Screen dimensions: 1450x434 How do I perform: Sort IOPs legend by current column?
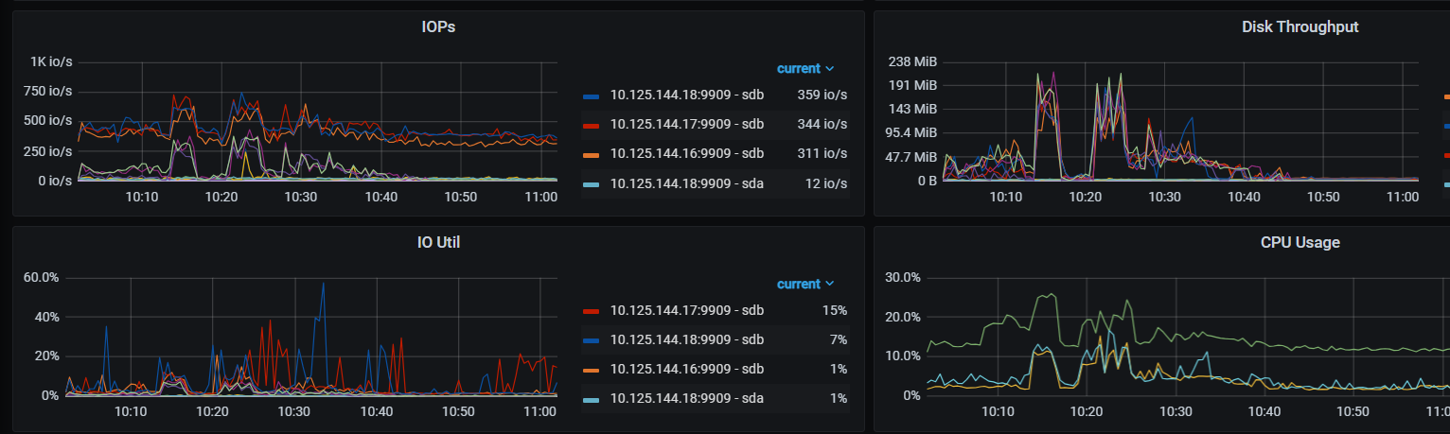coord(805,69)
